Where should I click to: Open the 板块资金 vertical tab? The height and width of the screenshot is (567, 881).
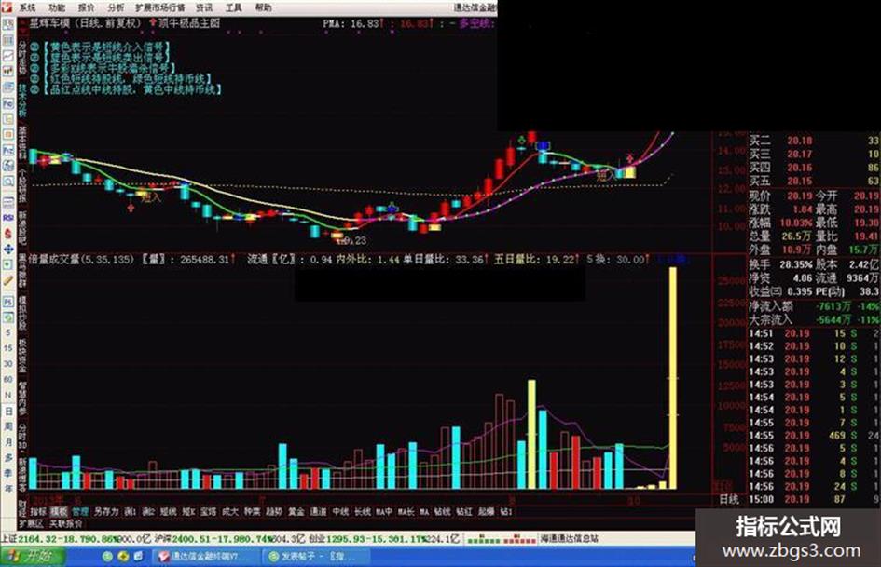coord(23,356)
